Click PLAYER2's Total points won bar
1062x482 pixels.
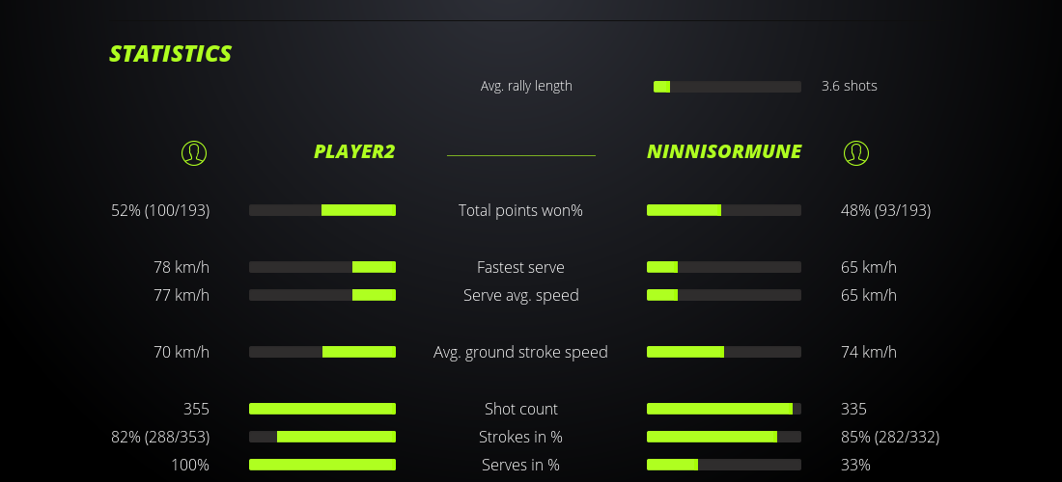(322, 210)
